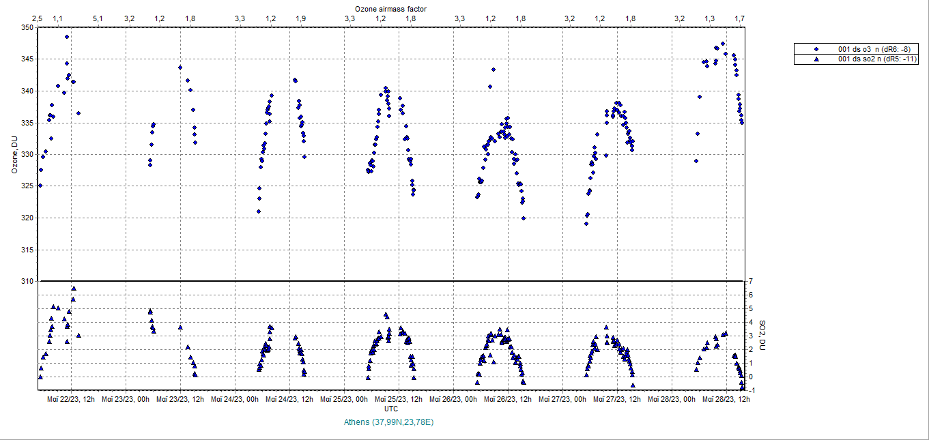Click the 'Μαϊ 22/23, 12h' x-axis tick label

[x=71, y=399]
